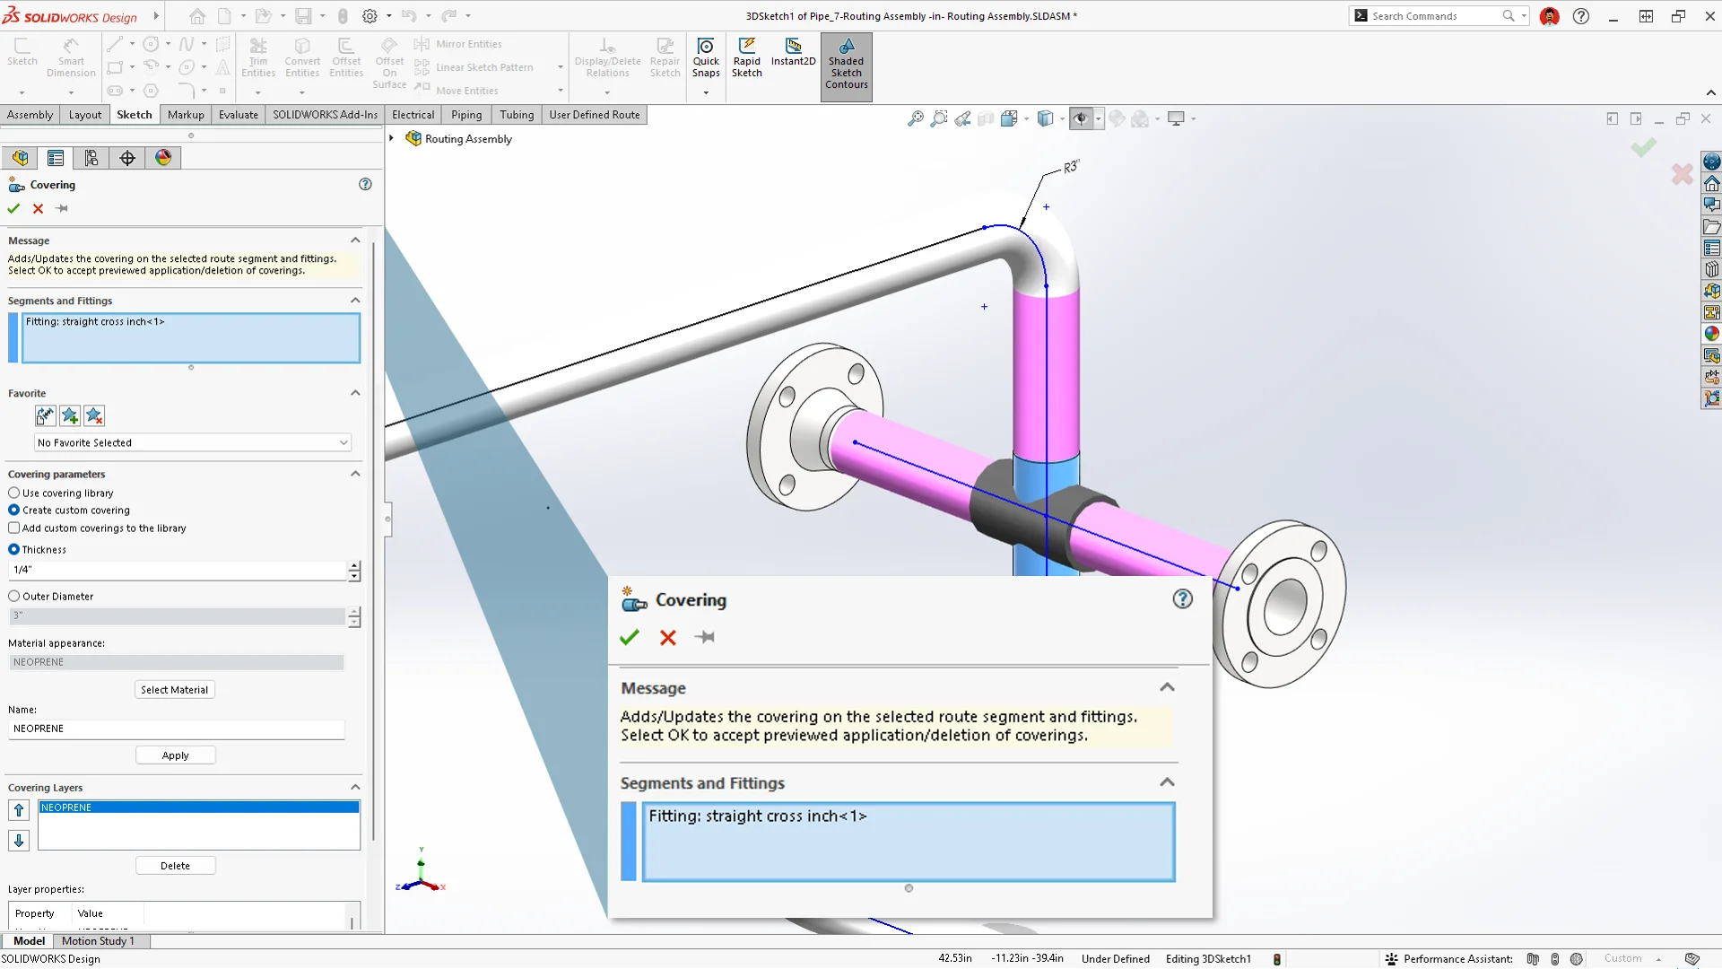Click the Delete layer button
Viewport: 1722px width, 969px height.
pyautogui.click(x=175, y=866)
